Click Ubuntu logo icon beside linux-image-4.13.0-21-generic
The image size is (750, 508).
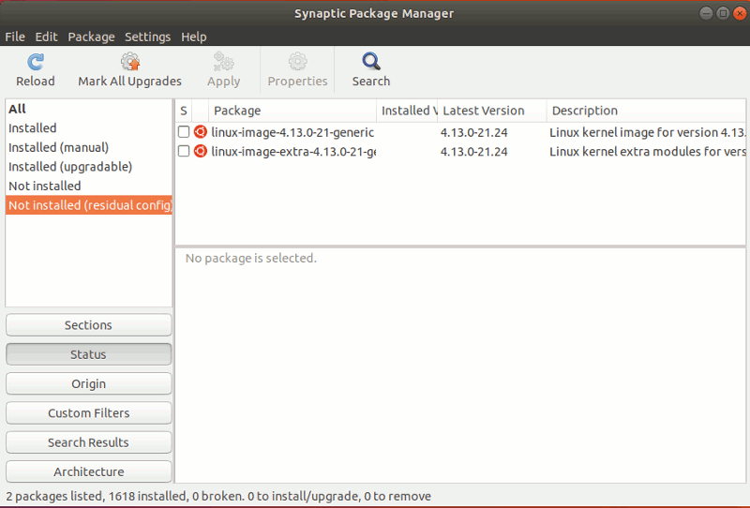tap(201, 131)
